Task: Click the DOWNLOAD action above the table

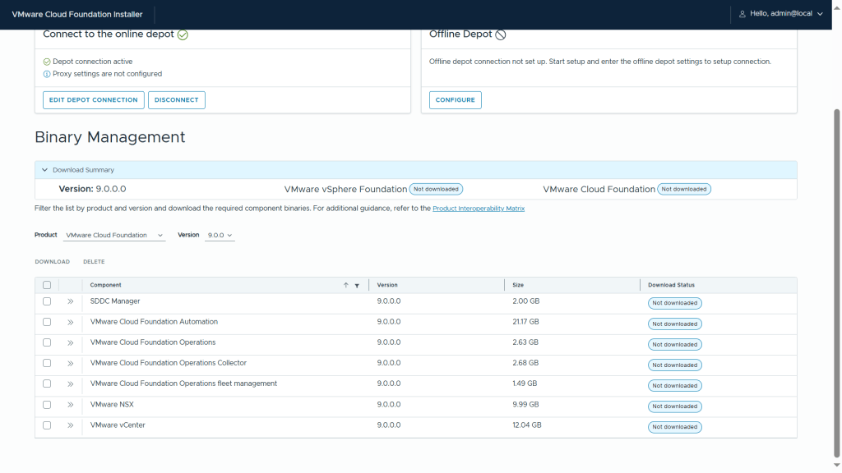Action: [x=52, y=262]
